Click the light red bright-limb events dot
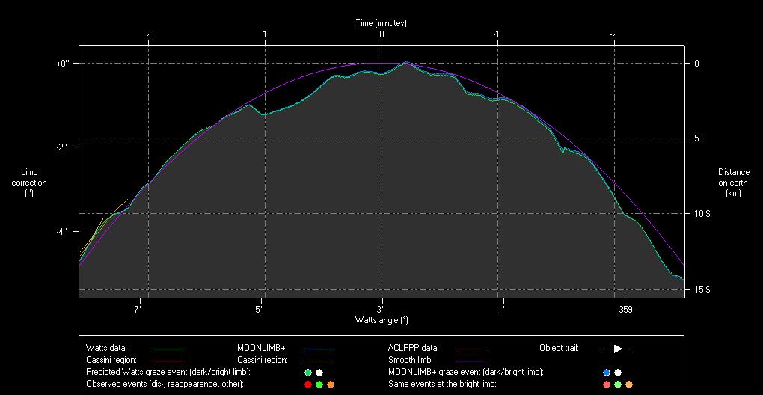Viewport: 763px width, 395px height. click(607, 385)
